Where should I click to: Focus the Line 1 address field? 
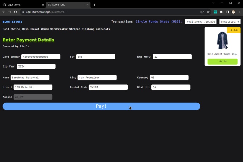33,87
